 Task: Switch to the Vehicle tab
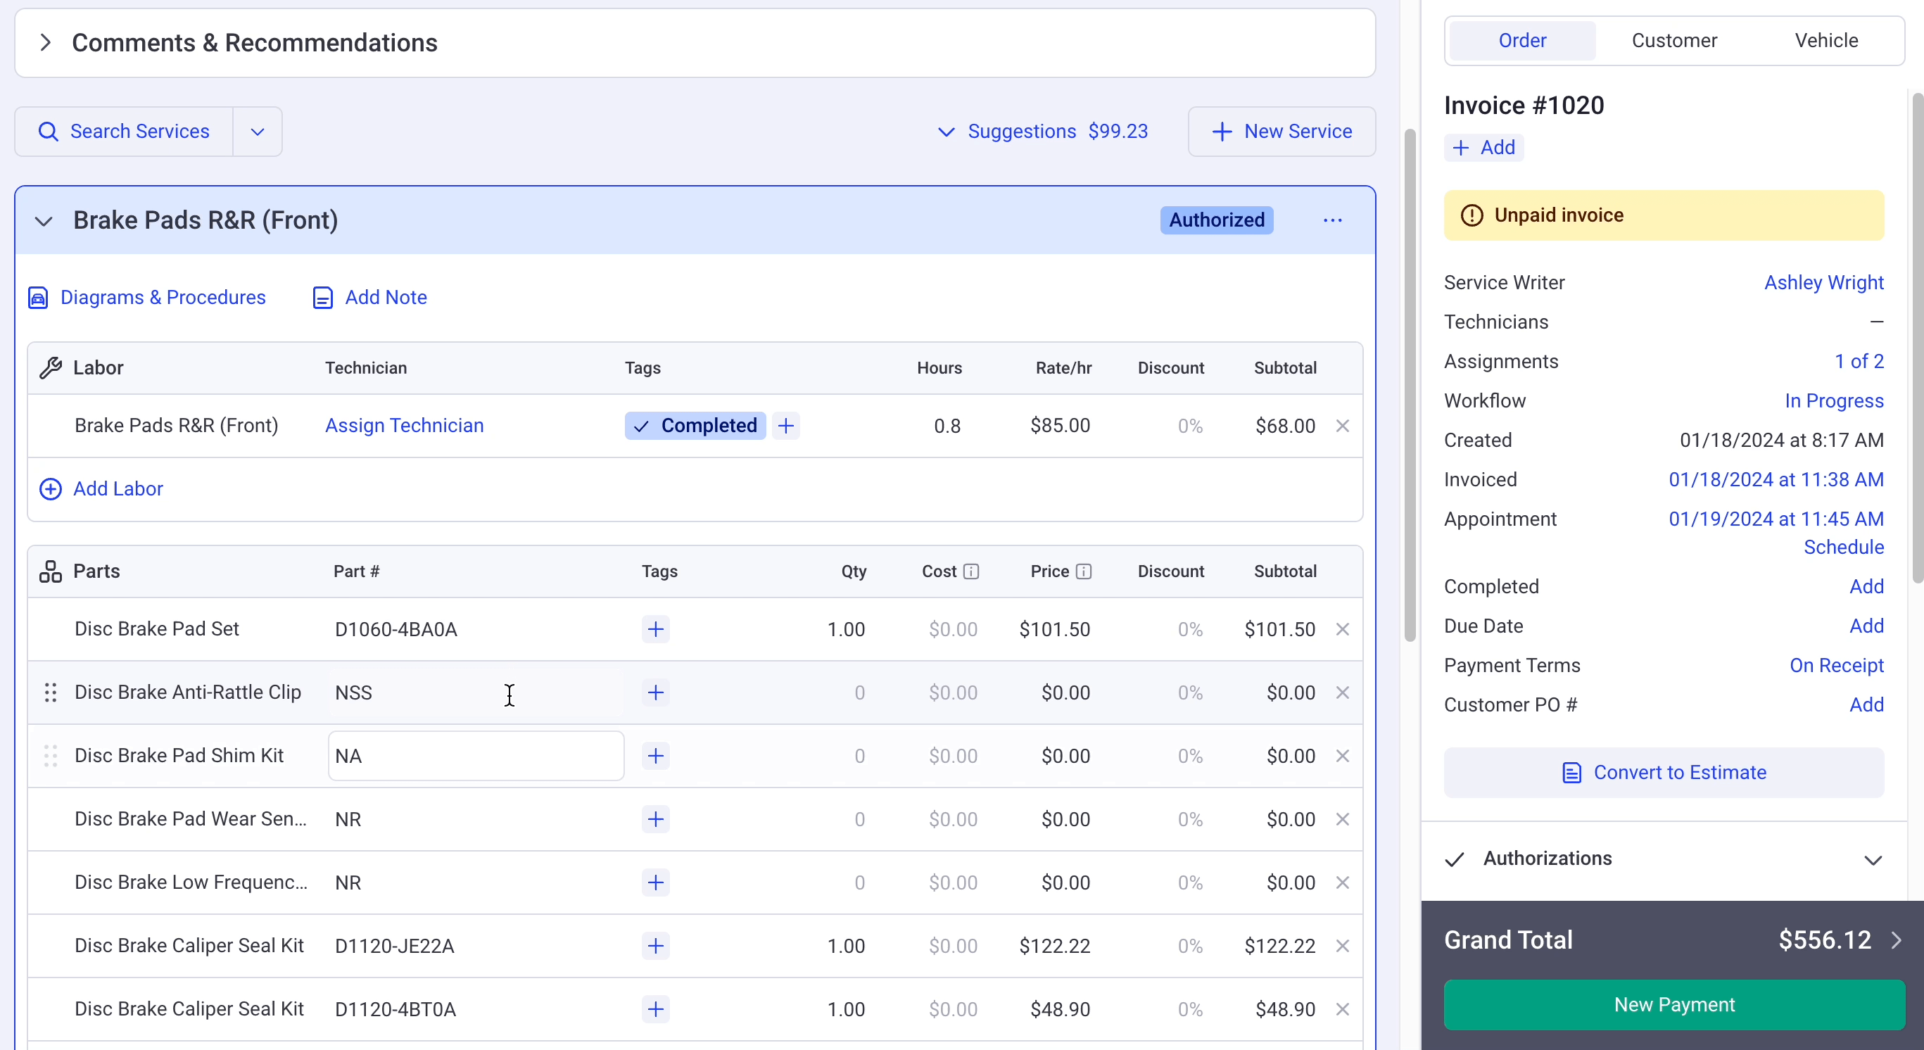pos(1826,40)
